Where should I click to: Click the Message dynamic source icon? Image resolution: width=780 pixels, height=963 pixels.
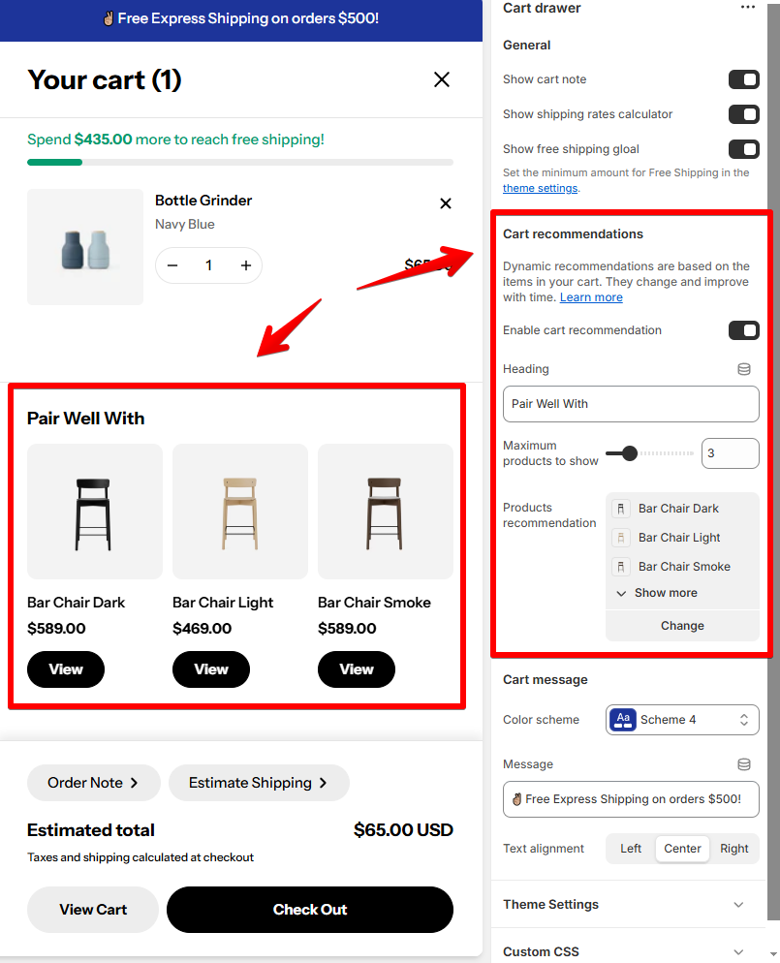click(744, 764)
